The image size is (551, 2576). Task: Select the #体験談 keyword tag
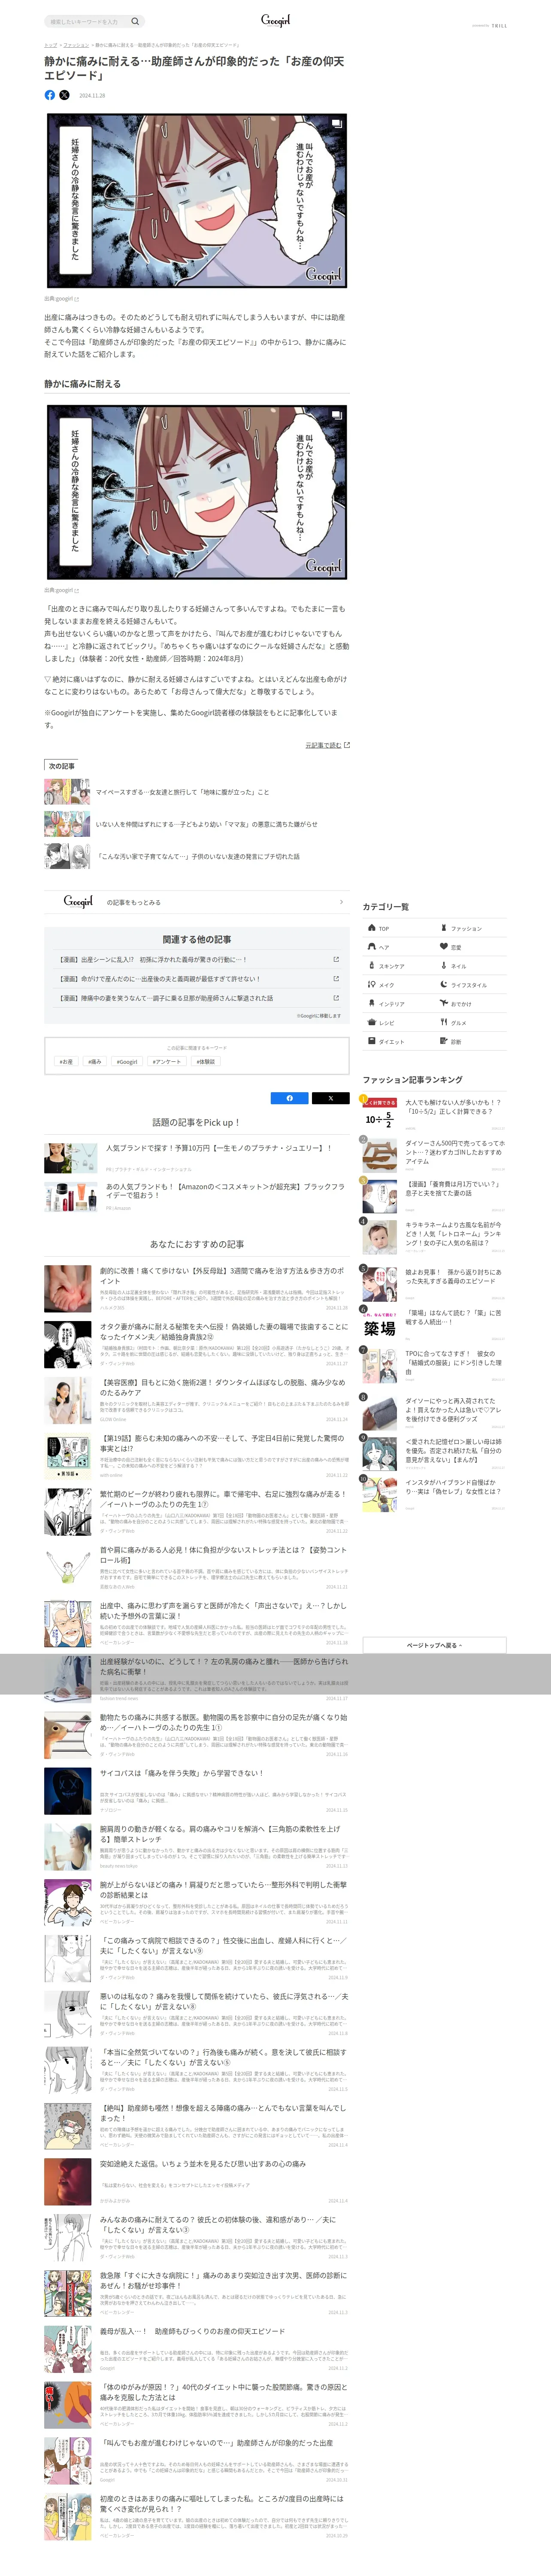pos(205,1062)
